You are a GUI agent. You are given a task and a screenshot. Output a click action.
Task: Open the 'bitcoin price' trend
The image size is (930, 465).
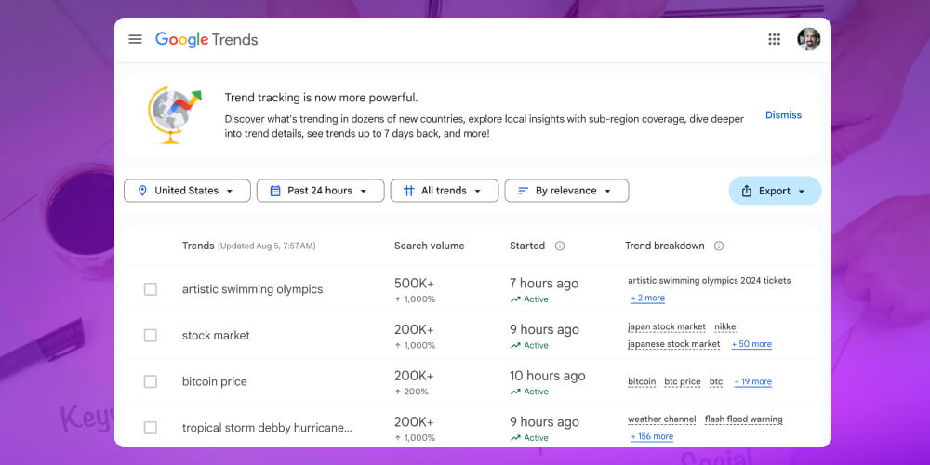[x=215, y=382]
